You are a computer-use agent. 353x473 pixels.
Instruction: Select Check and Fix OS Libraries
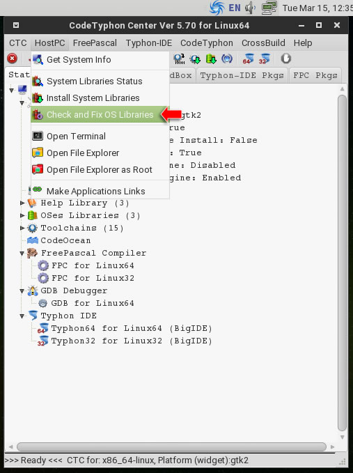[100, 115]
